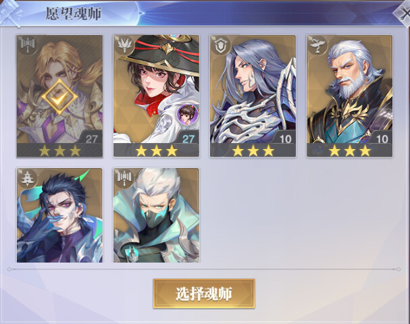
Task: Click the 选择魂师 confirm button
Action: pos(204,294)
